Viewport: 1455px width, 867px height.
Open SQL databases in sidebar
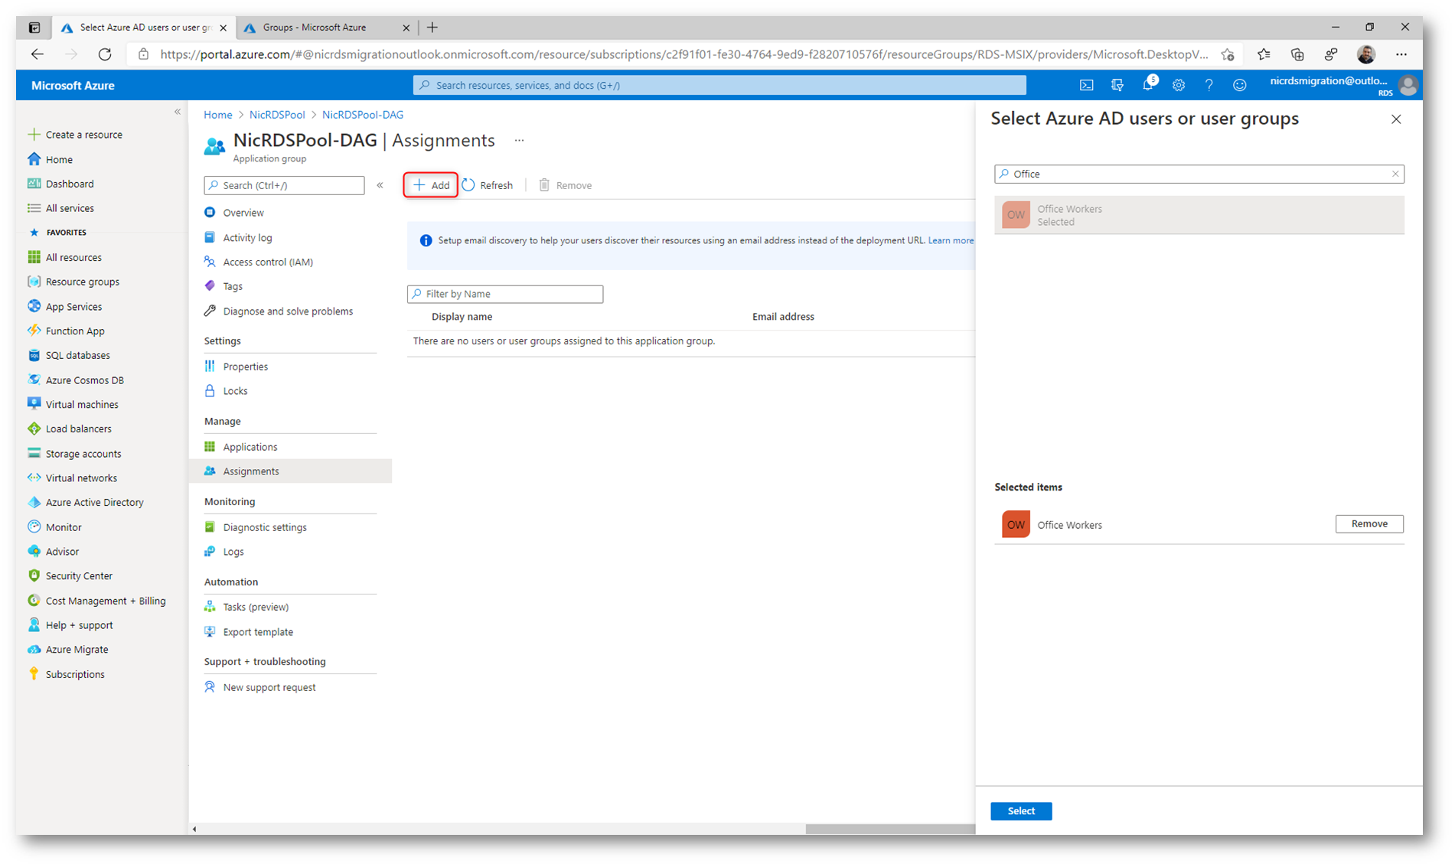tap(77, 355)
